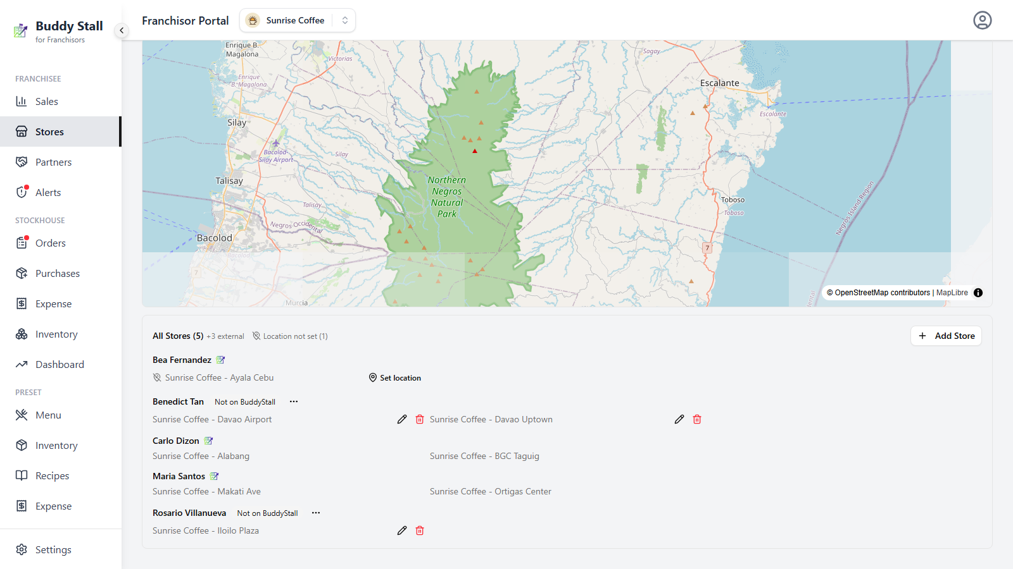Click the All Stores (5) heading

tap(178, 336)
